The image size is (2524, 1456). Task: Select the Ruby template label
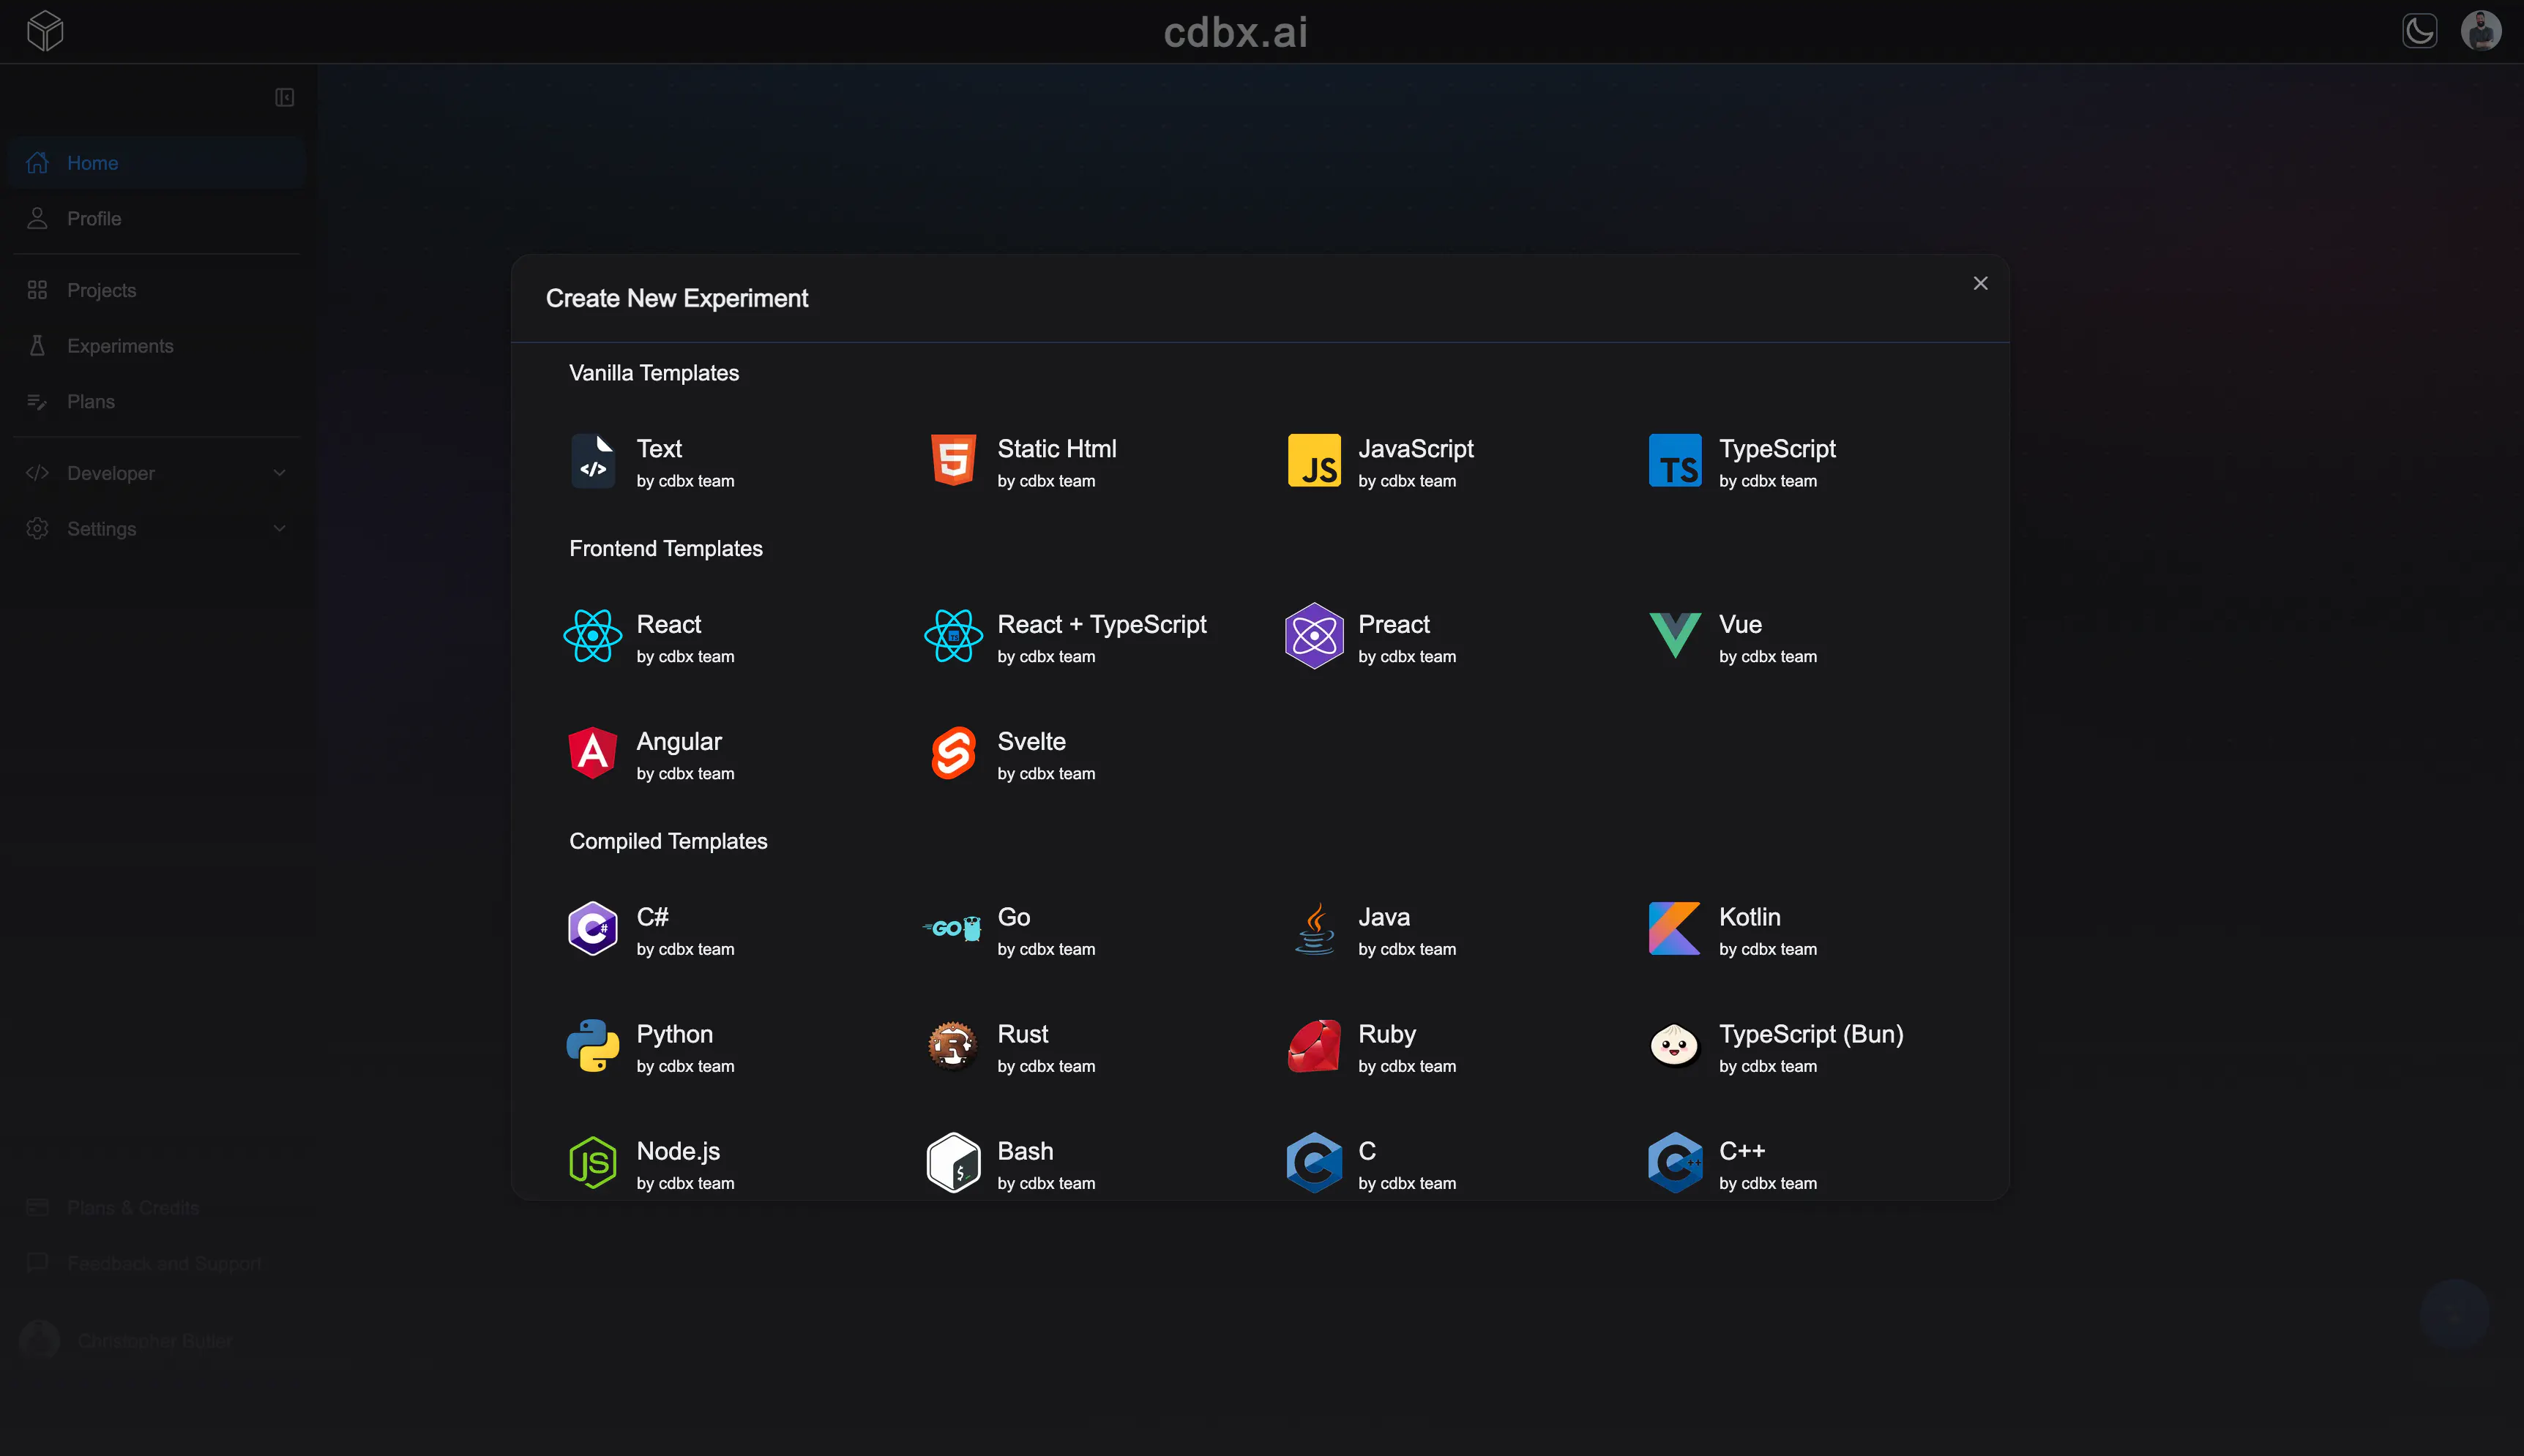tap(1386, 1035)
